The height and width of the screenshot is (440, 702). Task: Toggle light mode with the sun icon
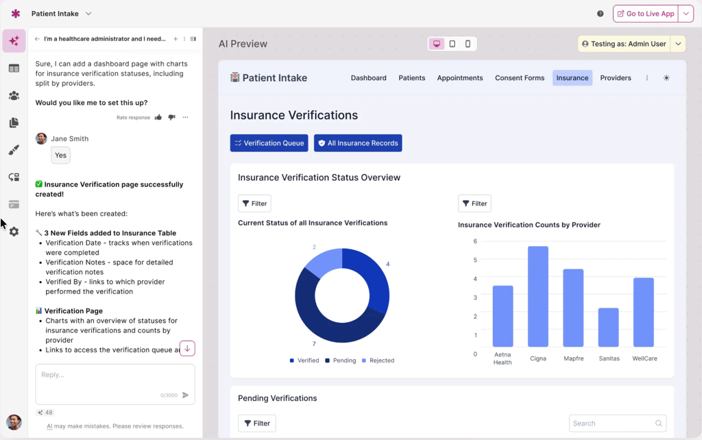click(666, 77)
